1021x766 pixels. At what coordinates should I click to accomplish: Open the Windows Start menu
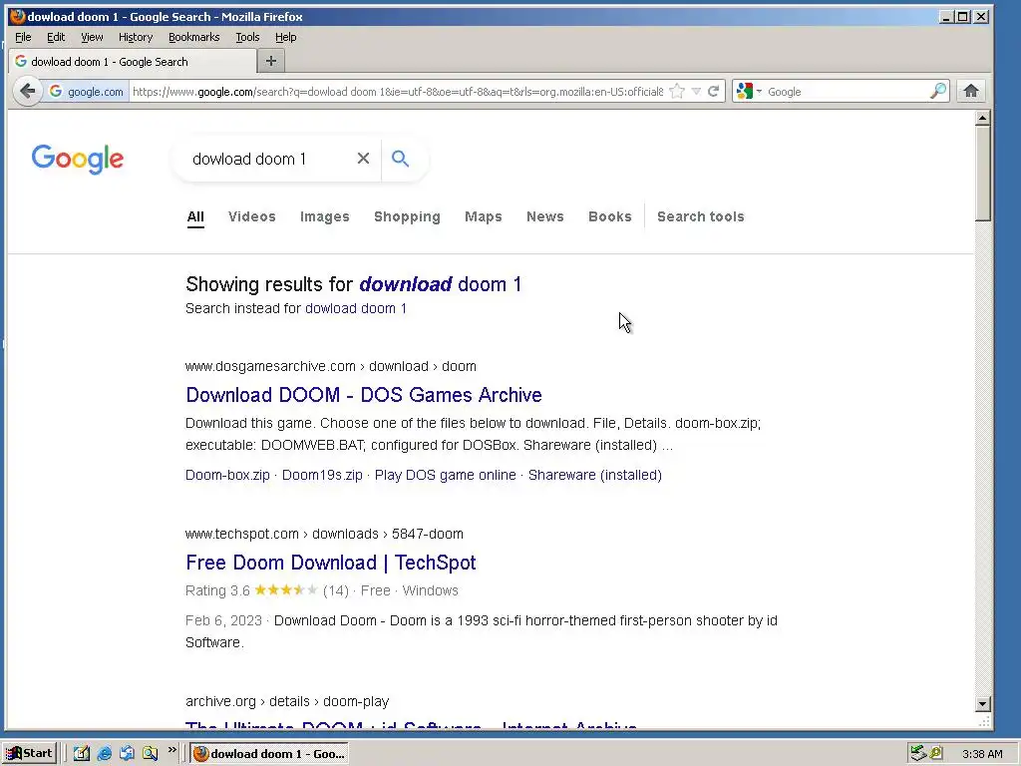coord(30,754)
